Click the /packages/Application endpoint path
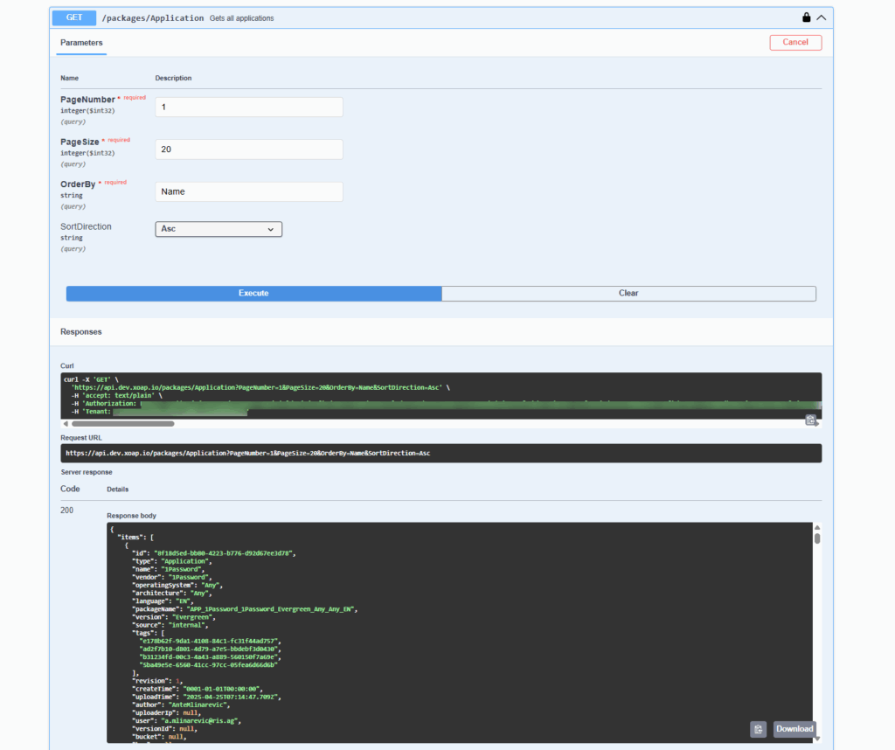Image resolution: width=895 pixels, height=750 pixels. [153, 18]
